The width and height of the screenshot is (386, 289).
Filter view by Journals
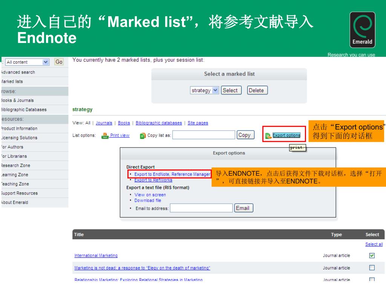pyautogui.click(x=104, y=123)
